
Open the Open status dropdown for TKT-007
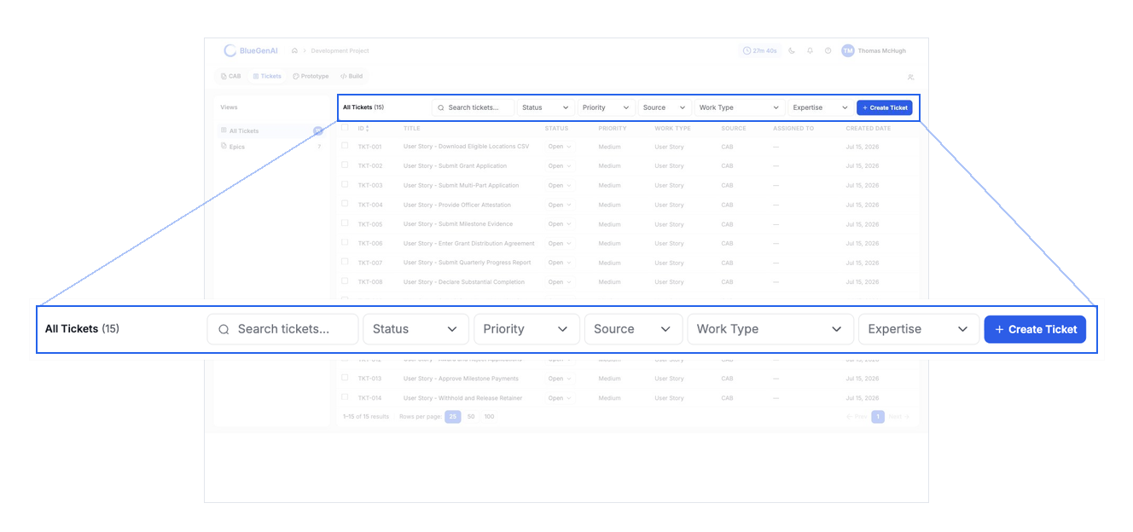(559, 263)
